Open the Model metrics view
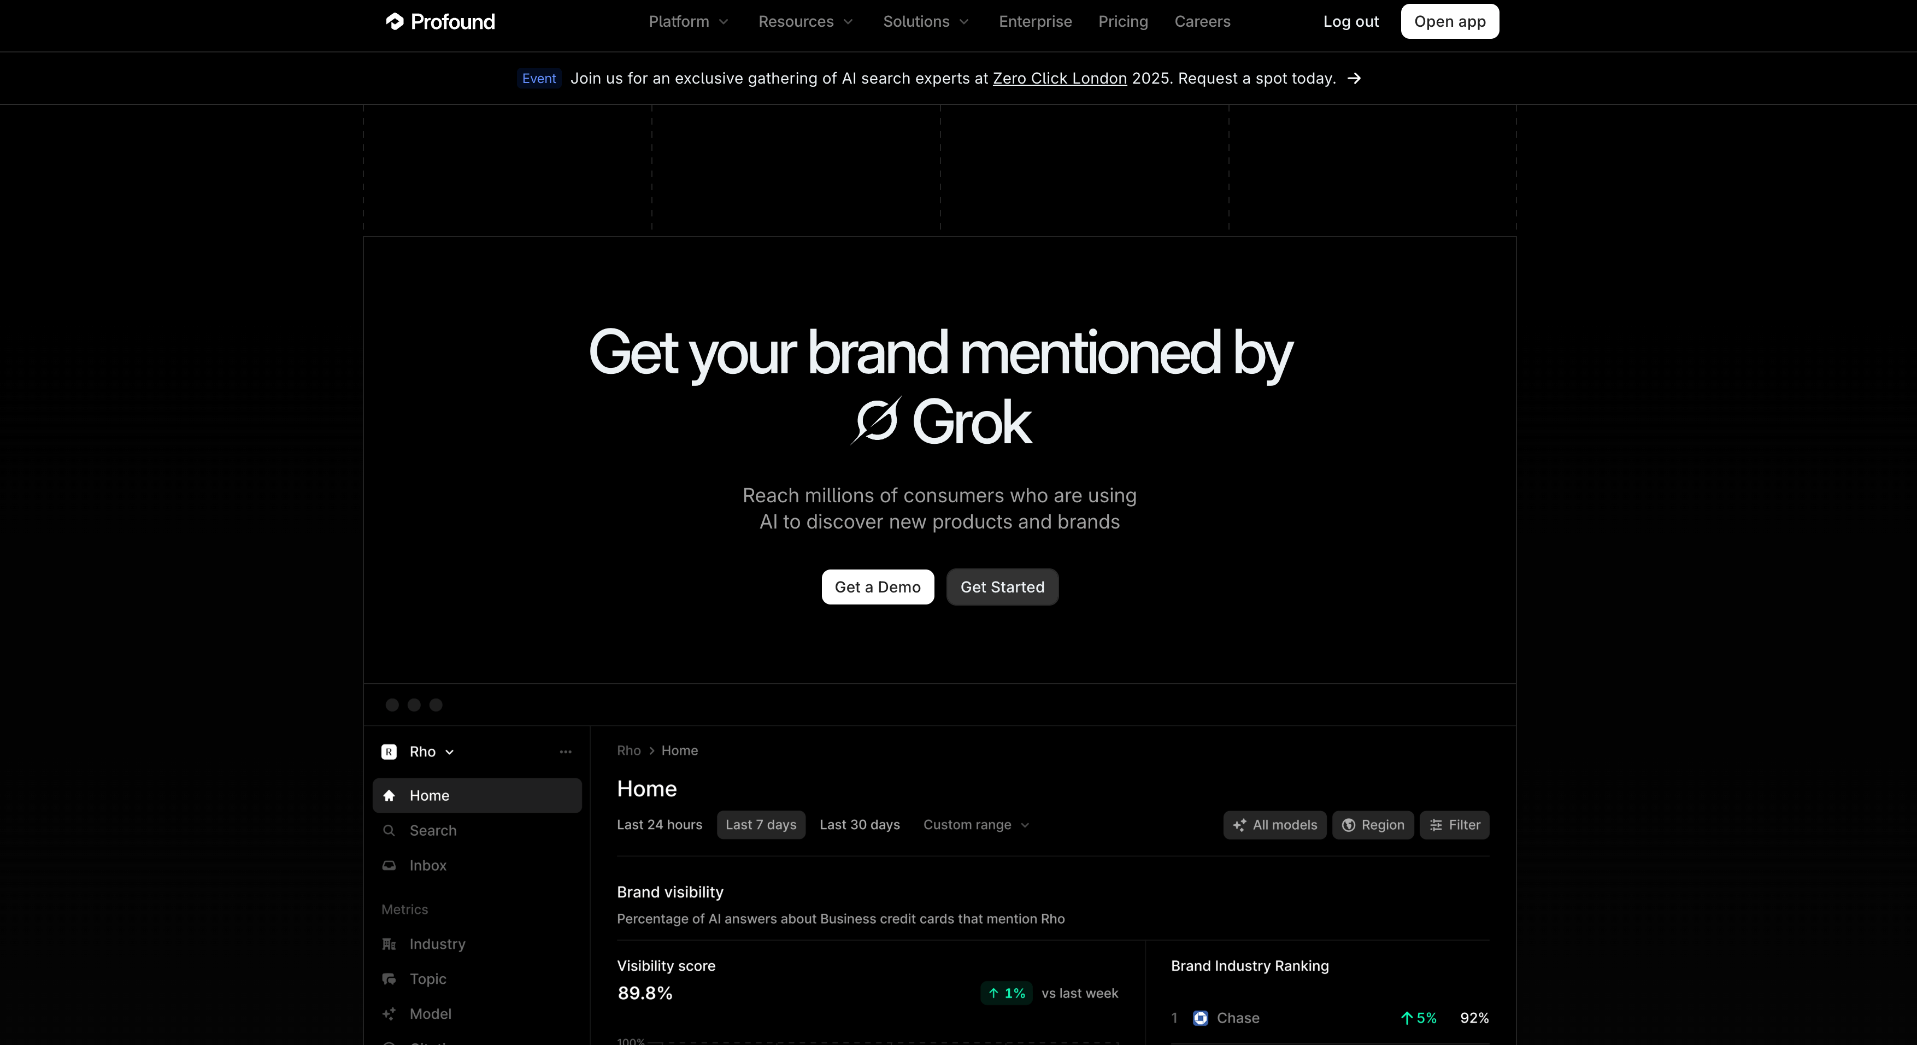The height and width of the screenshot is (1045, 1917). coord(431,1014)
